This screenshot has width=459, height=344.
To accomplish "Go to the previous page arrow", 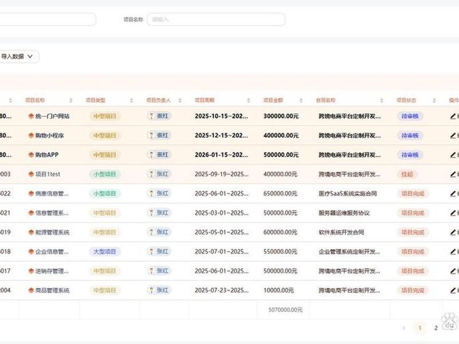I will [x=404, y=328].
